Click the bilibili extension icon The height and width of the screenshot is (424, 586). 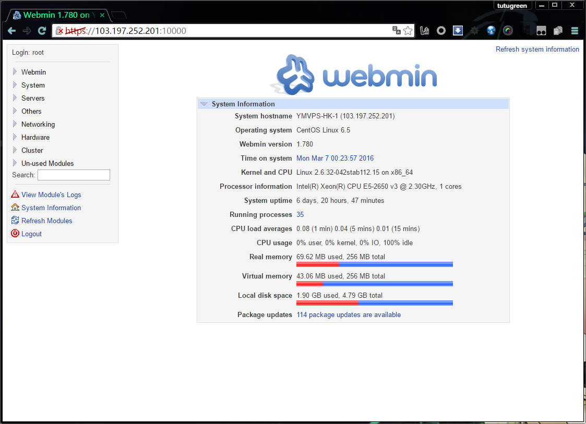point(425,31)
